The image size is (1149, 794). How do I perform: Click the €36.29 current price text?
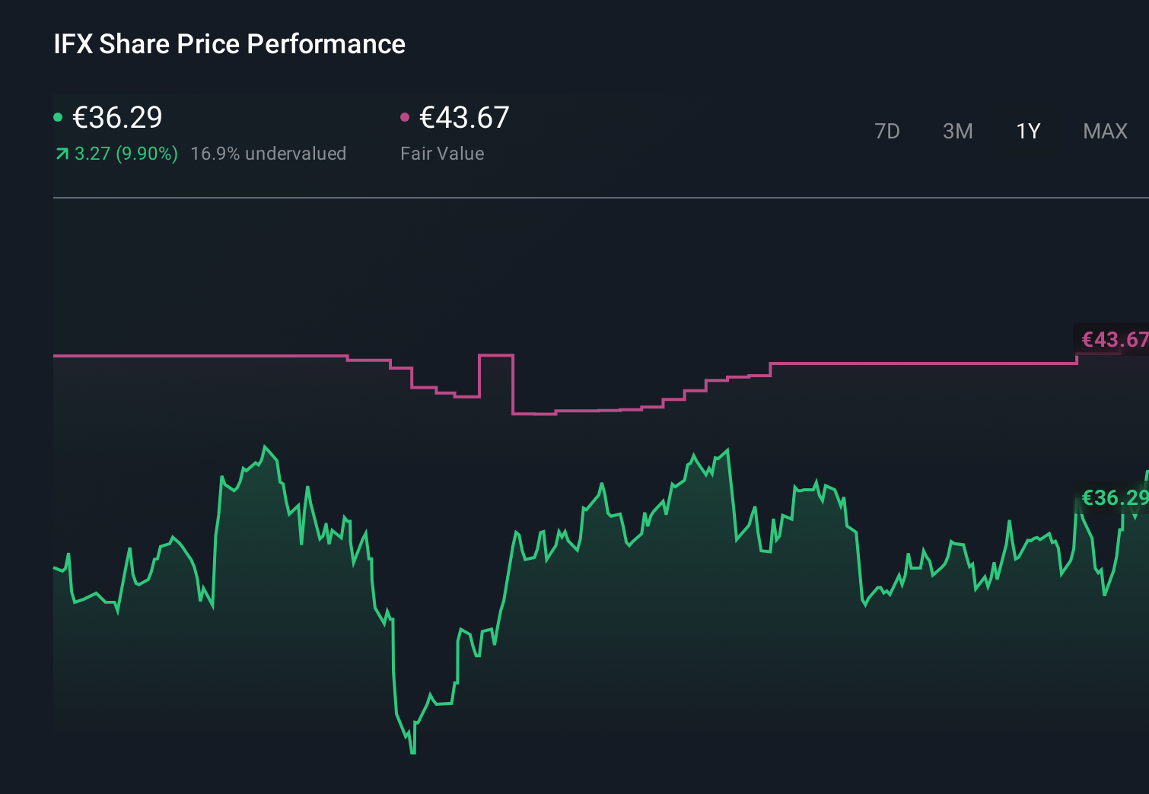116,118
